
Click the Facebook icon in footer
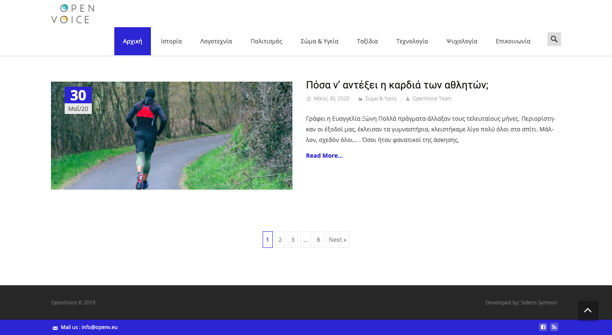(x=543, y=327)
